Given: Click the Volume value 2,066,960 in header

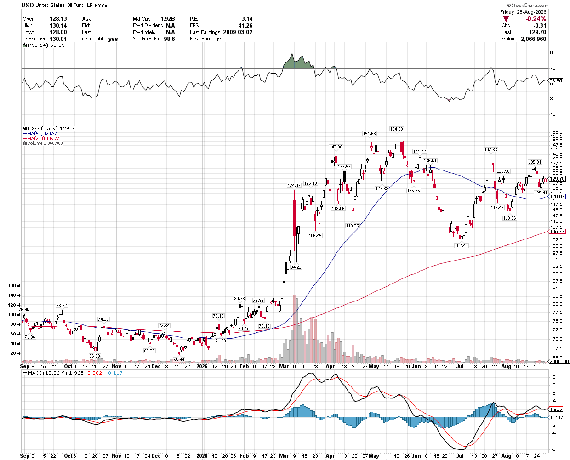Looking at the screenshot, I should (534, 39).
